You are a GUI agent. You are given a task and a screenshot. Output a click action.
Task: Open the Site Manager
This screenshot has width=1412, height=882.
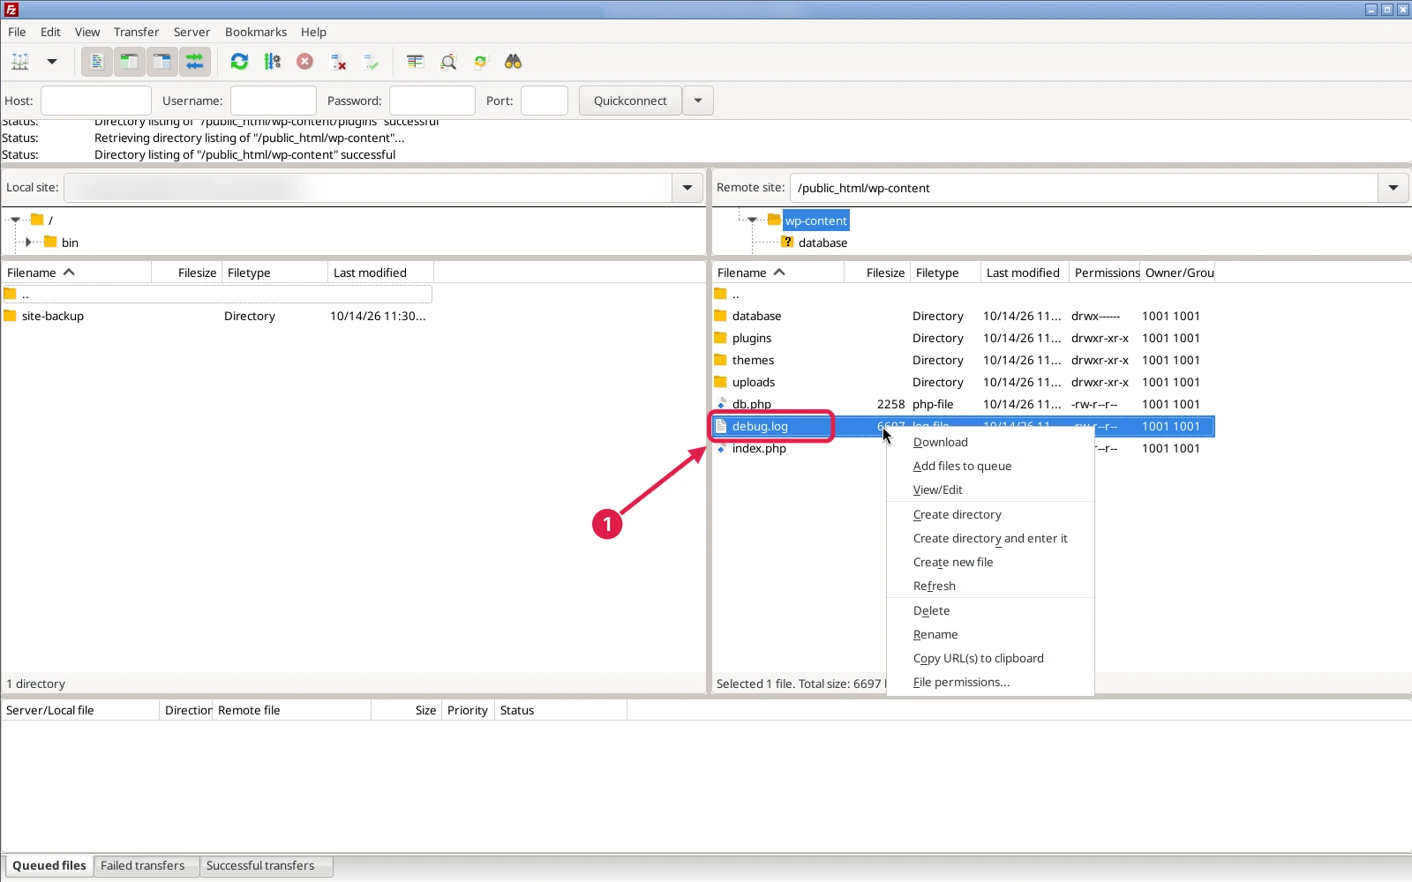[20, 62]
